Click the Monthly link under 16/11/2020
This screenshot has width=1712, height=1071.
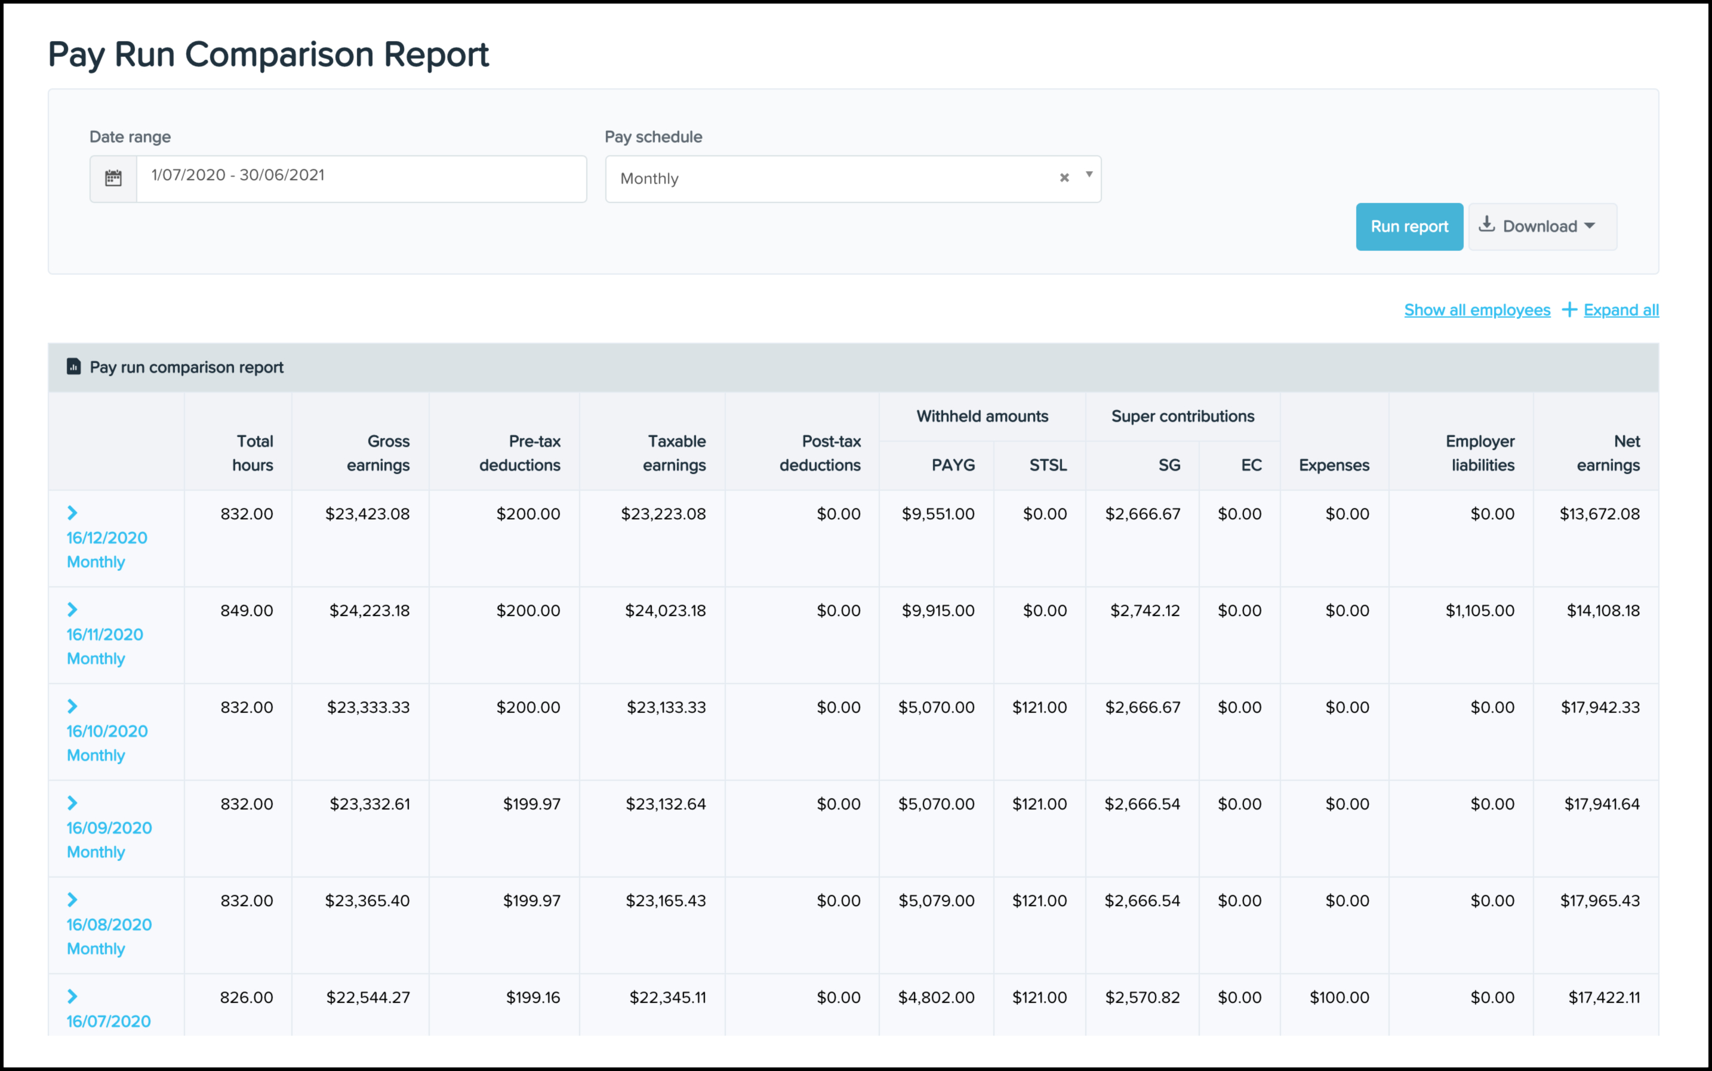[x=96, y=658]
